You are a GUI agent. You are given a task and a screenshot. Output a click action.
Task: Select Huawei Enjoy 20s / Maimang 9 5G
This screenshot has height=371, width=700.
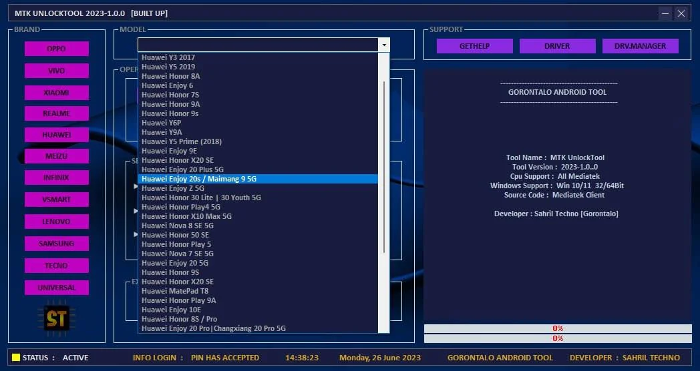pyautogui.click(x=258, y=179)
